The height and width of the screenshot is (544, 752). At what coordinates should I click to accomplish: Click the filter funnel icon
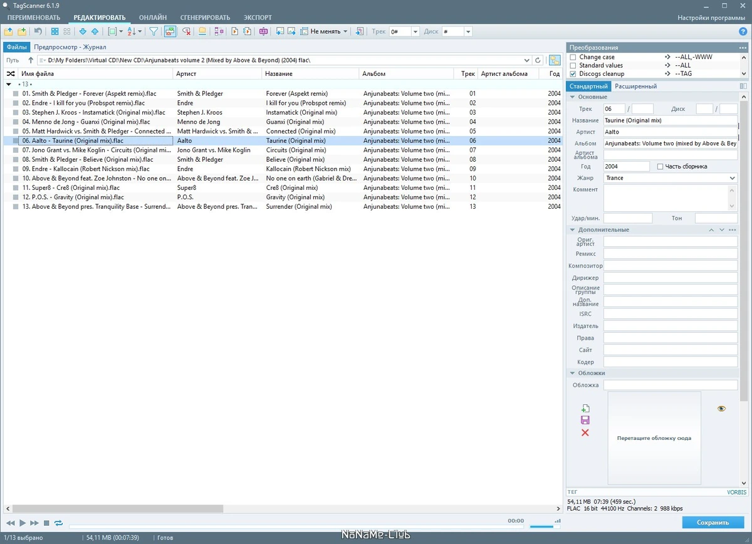(x=154, y=31)
